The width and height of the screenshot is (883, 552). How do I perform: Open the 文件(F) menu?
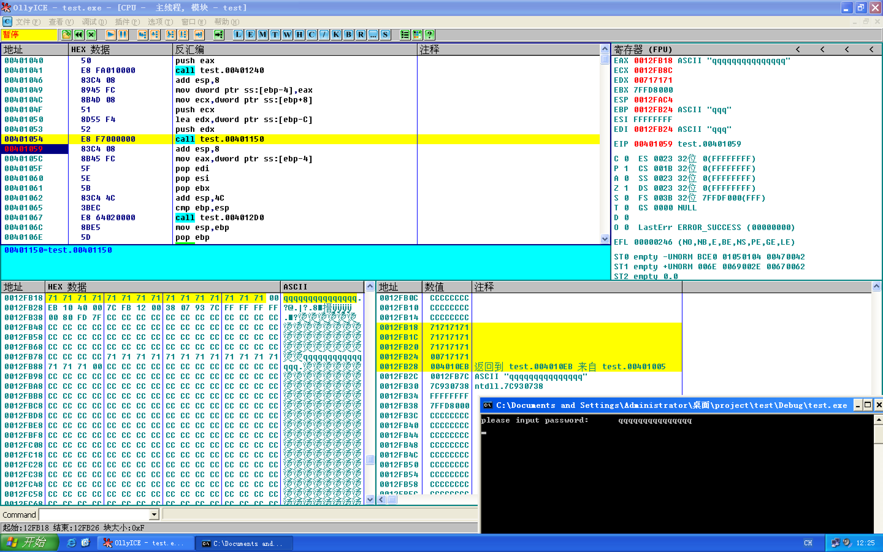pyautogui.click(x=28, y=22)
